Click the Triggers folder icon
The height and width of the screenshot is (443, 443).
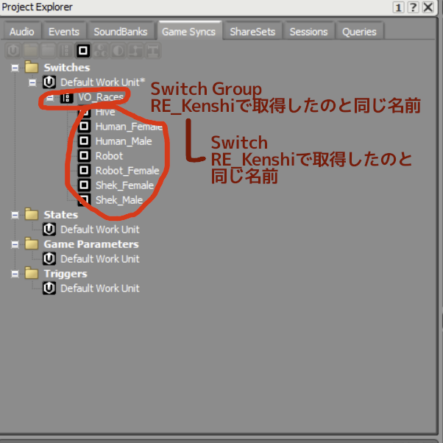click(x=32, y=273)
